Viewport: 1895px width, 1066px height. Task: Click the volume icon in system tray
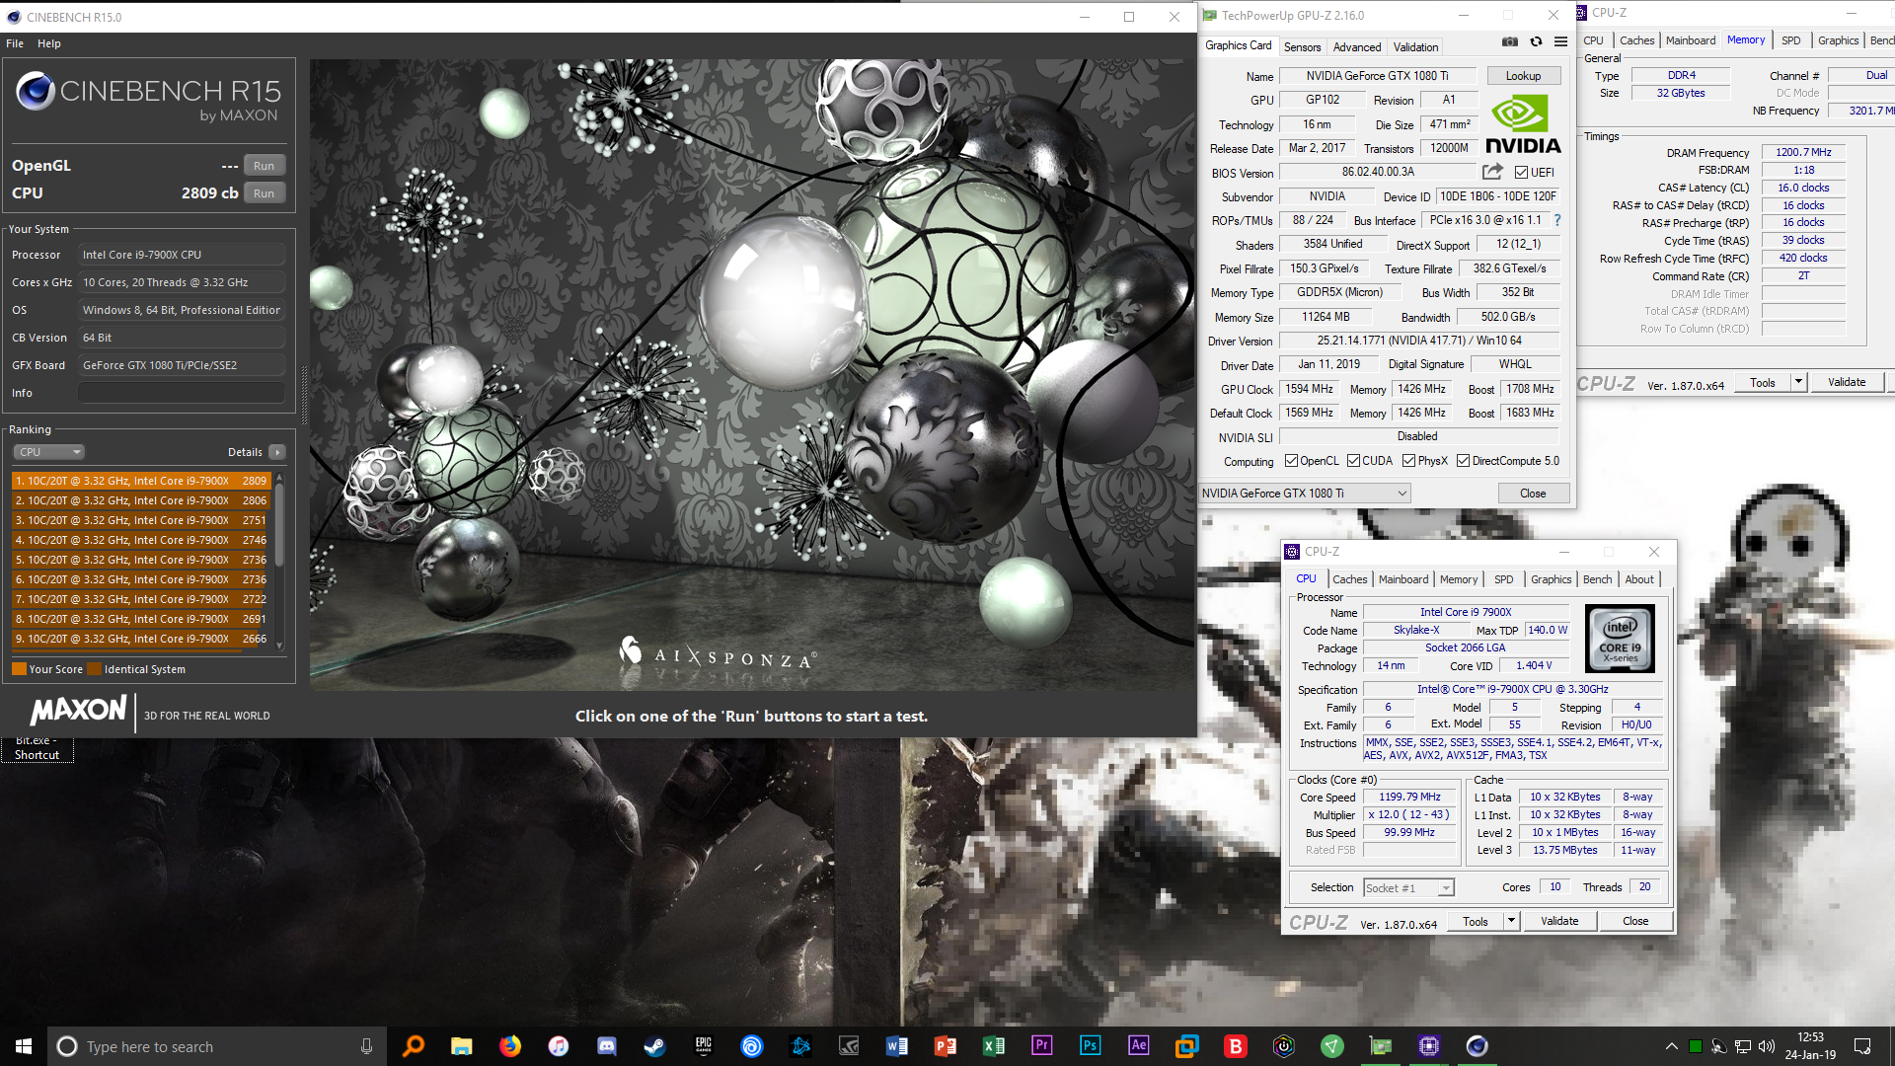click(x=1767, y=1046)
